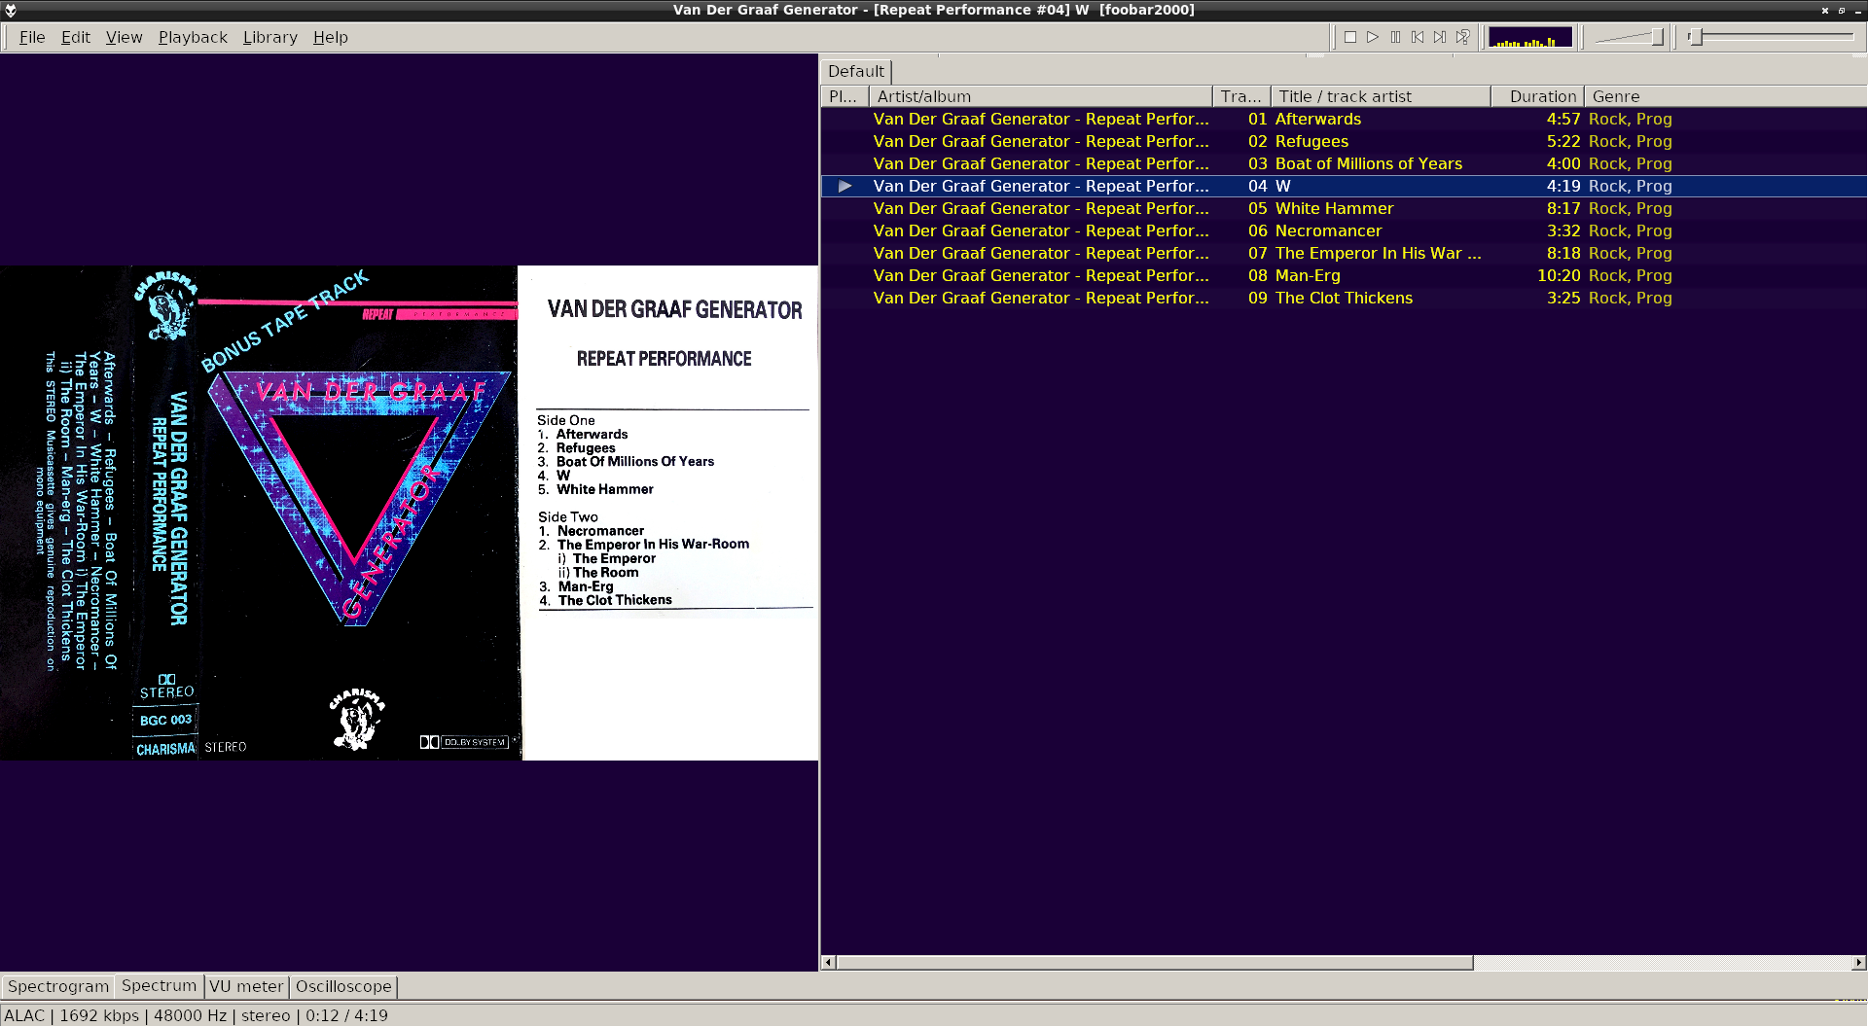The image size is (1868, 1027).
Task: Select track 06 Necromancer
Action: pos(1344,230)
